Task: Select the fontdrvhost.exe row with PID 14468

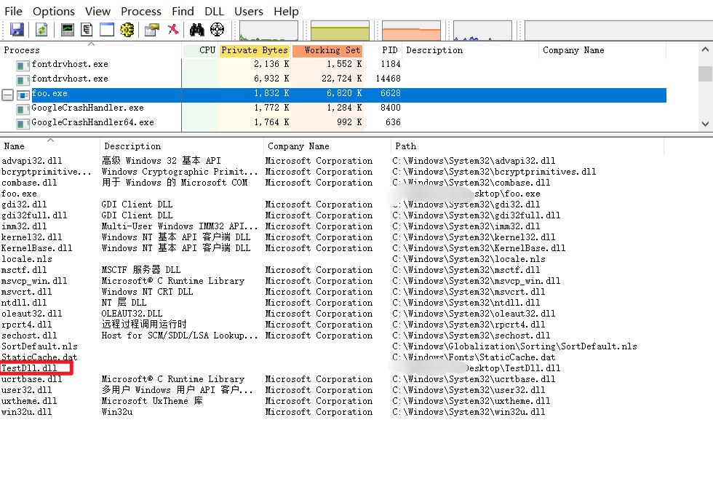Action: click(333, 79)
